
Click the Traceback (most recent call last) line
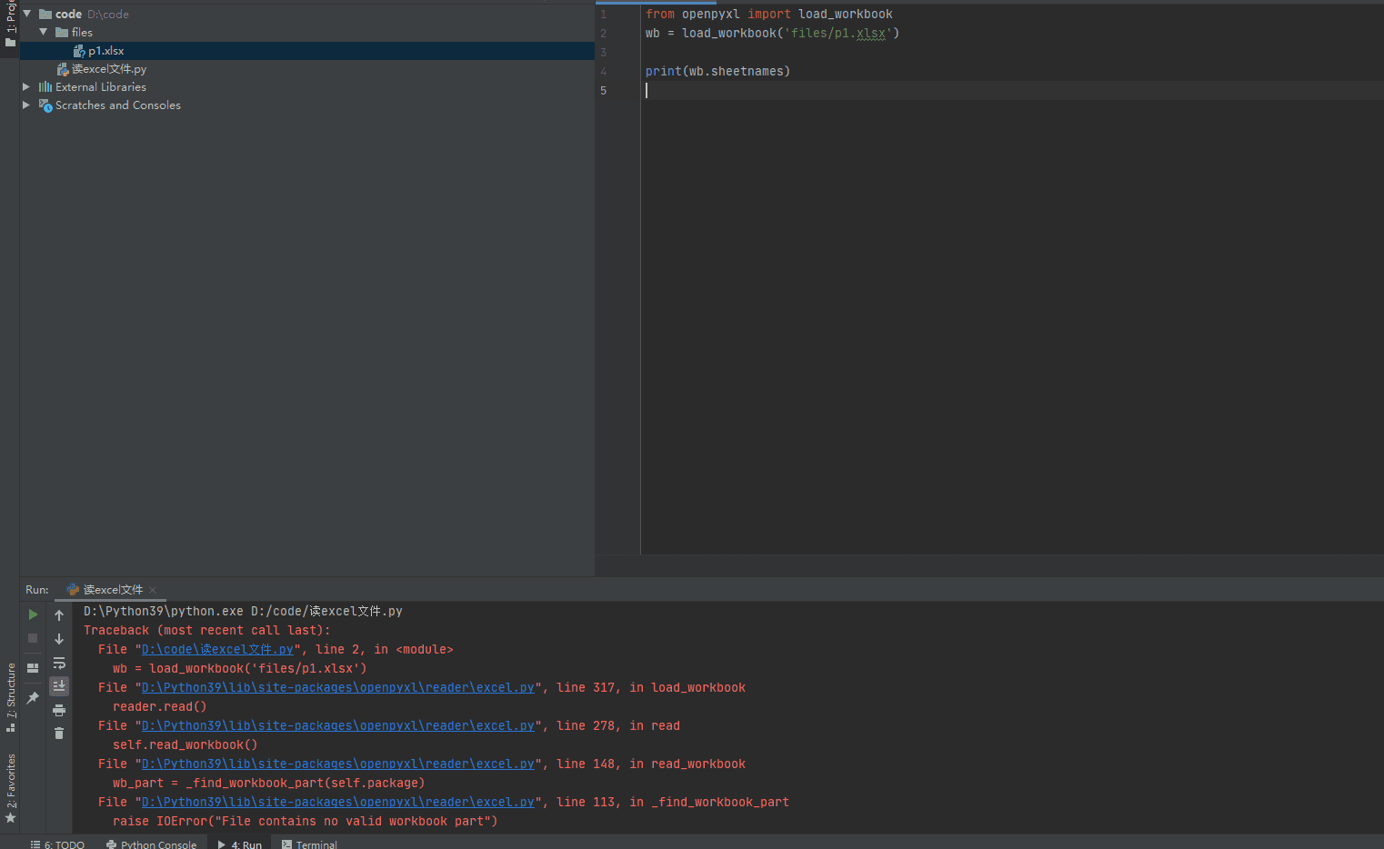[x=207, y=630]
